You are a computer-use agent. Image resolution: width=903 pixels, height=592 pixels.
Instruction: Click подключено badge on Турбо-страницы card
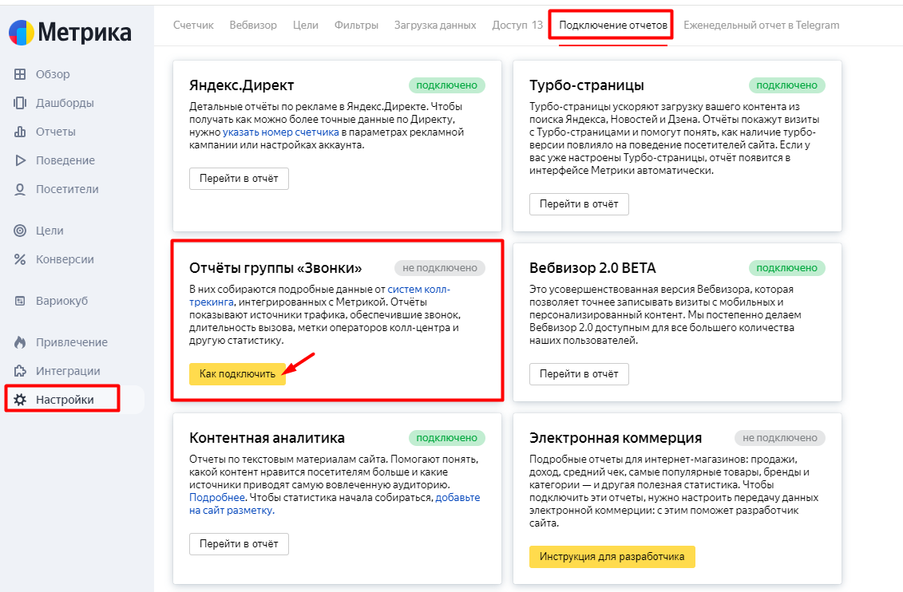coord(786,85)
